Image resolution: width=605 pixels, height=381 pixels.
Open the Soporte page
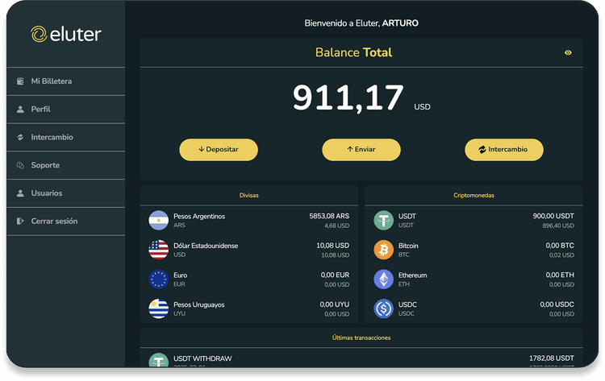click(45, 165)
